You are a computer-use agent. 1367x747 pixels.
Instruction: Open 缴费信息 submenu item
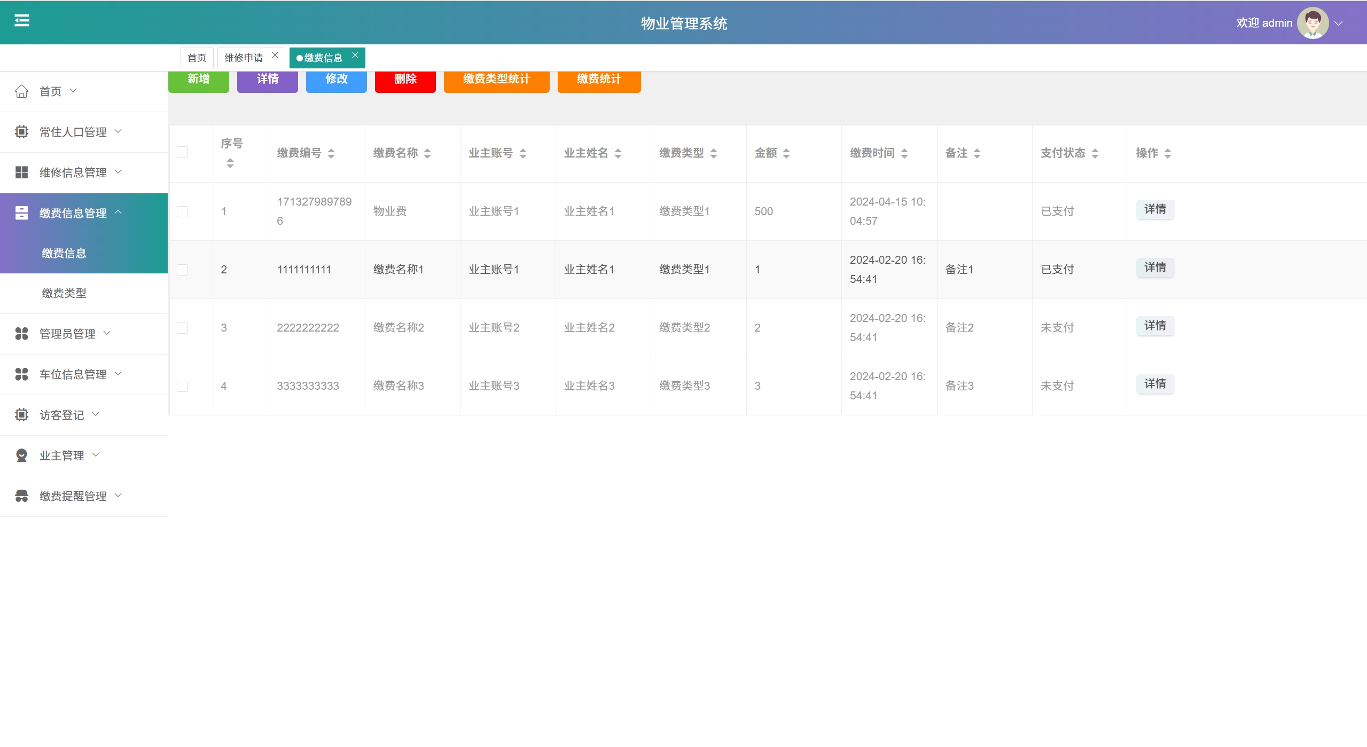coord(84,253)
